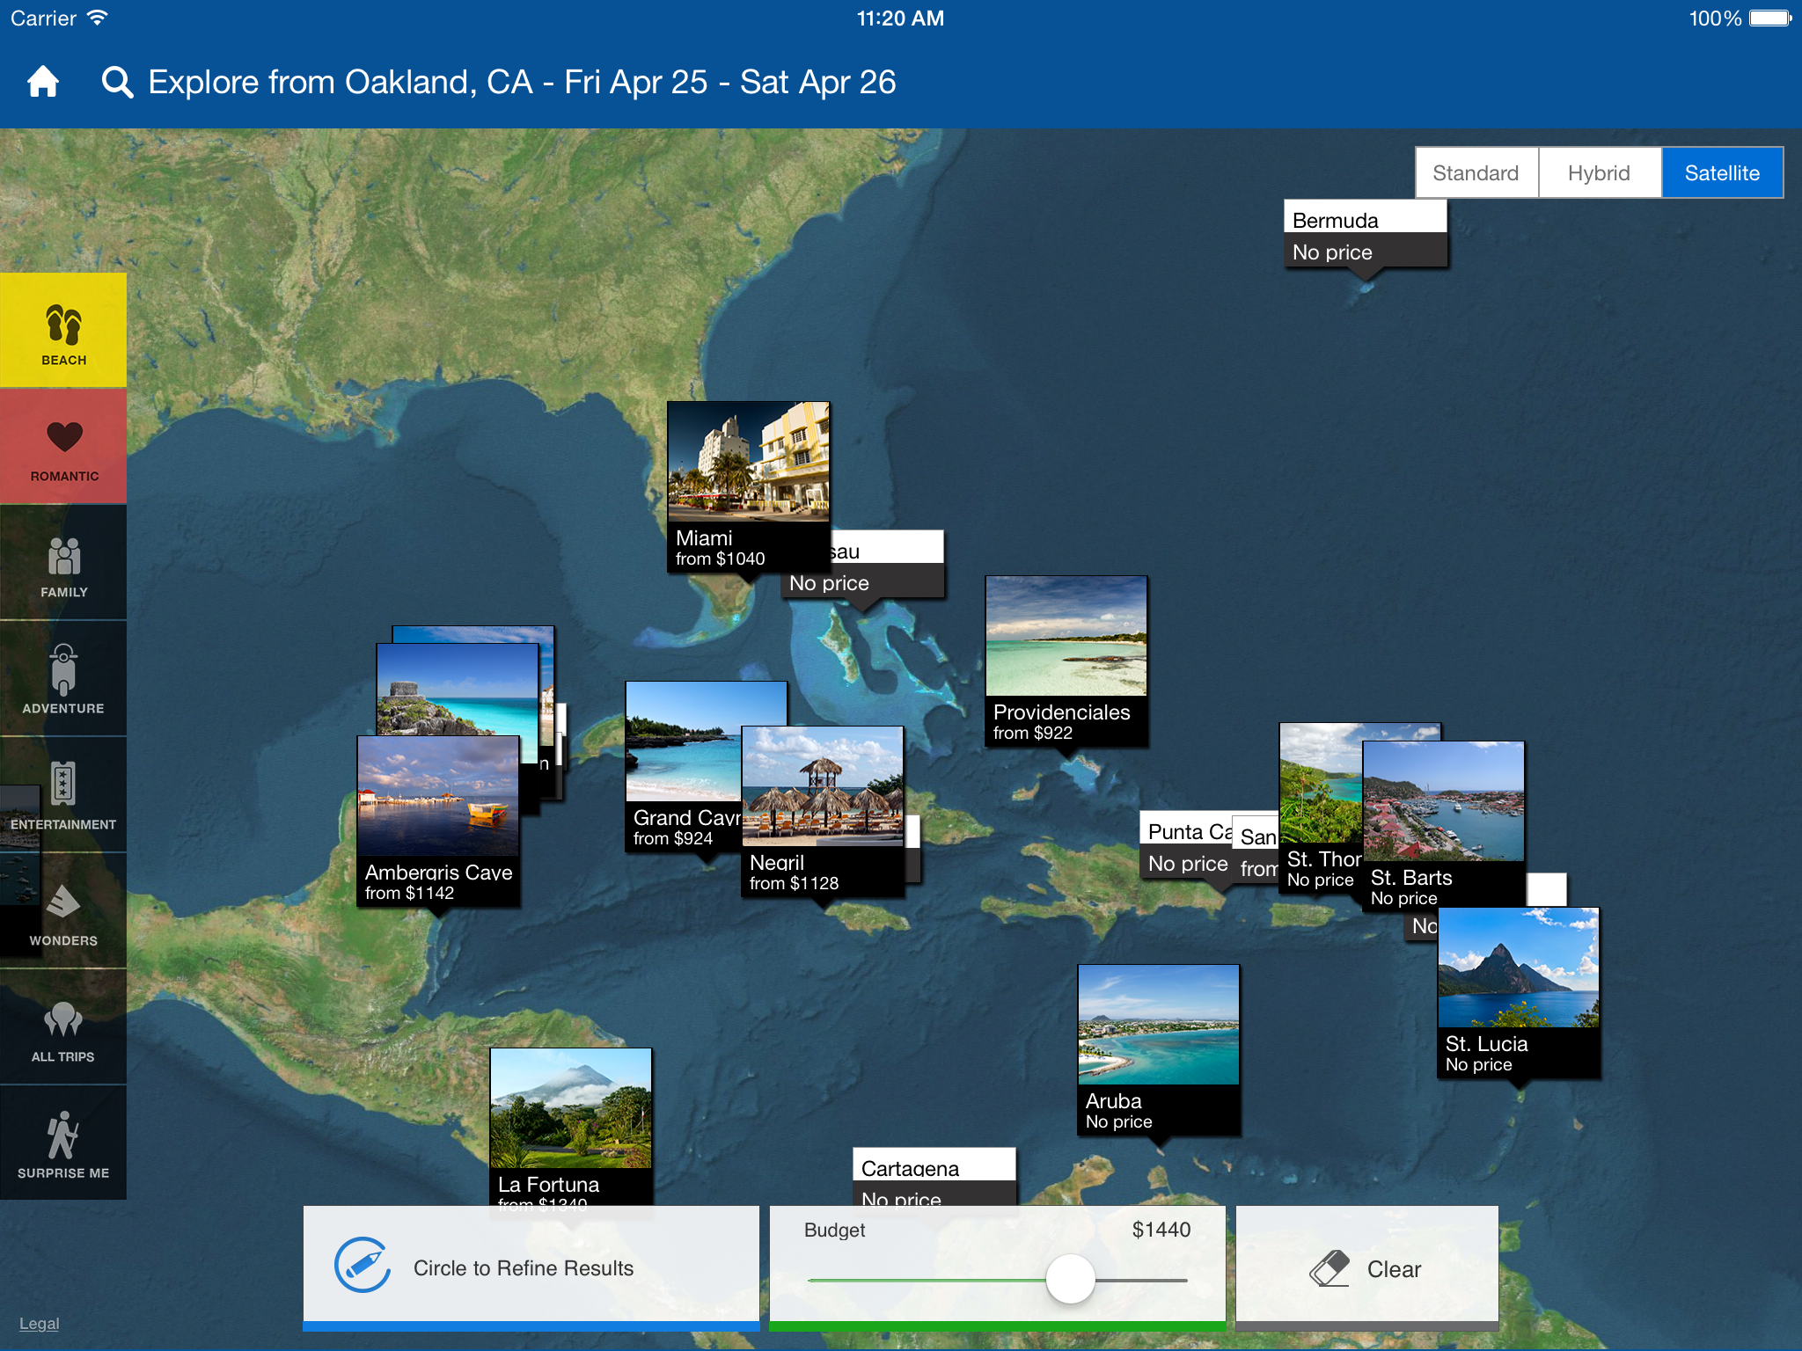The height and width of the screenshot is (1351, 1802).
Task: Tap the search magnifier icon
Action: click(117, 83)
